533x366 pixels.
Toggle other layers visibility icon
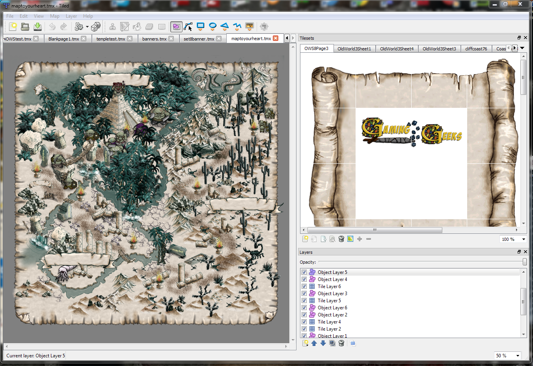pyautogui.click(x=353, y=343)
